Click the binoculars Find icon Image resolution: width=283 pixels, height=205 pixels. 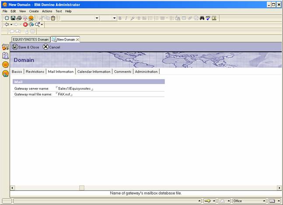click(x=202, y=18)
